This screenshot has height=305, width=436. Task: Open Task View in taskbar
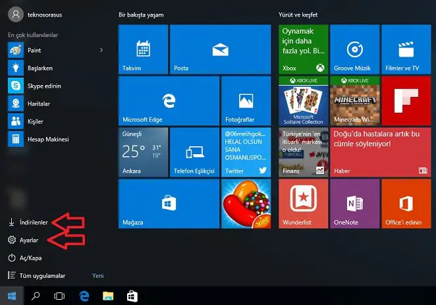point(59,296)
